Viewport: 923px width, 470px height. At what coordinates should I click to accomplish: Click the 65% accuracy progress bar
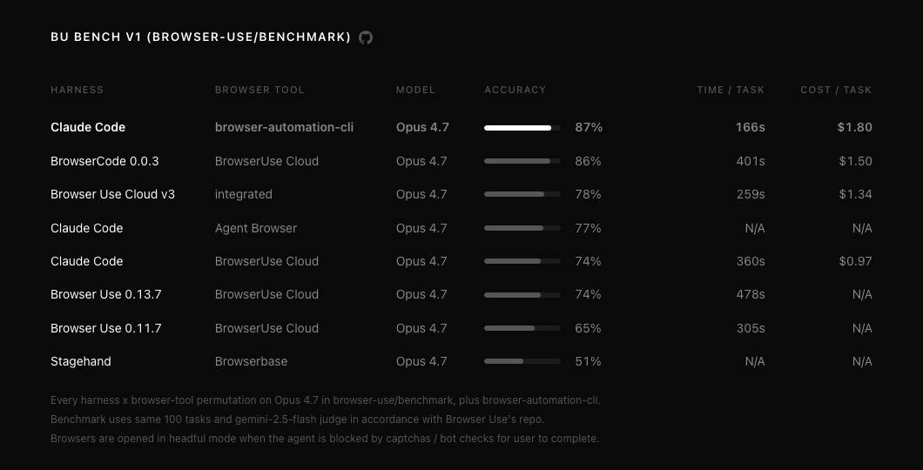pos(522,328)
